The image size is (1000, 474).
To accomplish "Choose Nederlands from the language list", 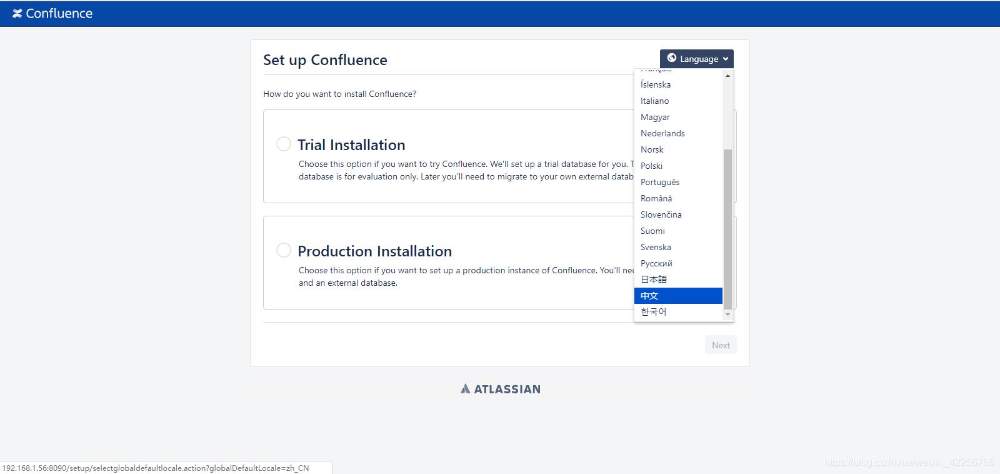I will [x=678, y=133].
